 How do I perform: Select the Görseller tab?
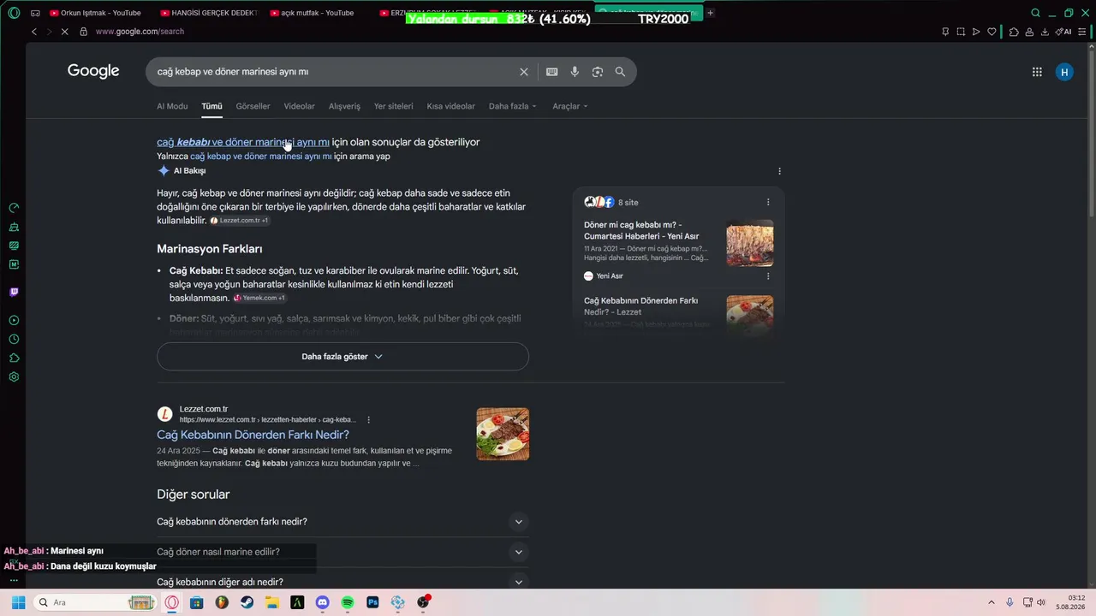point(253,106)
